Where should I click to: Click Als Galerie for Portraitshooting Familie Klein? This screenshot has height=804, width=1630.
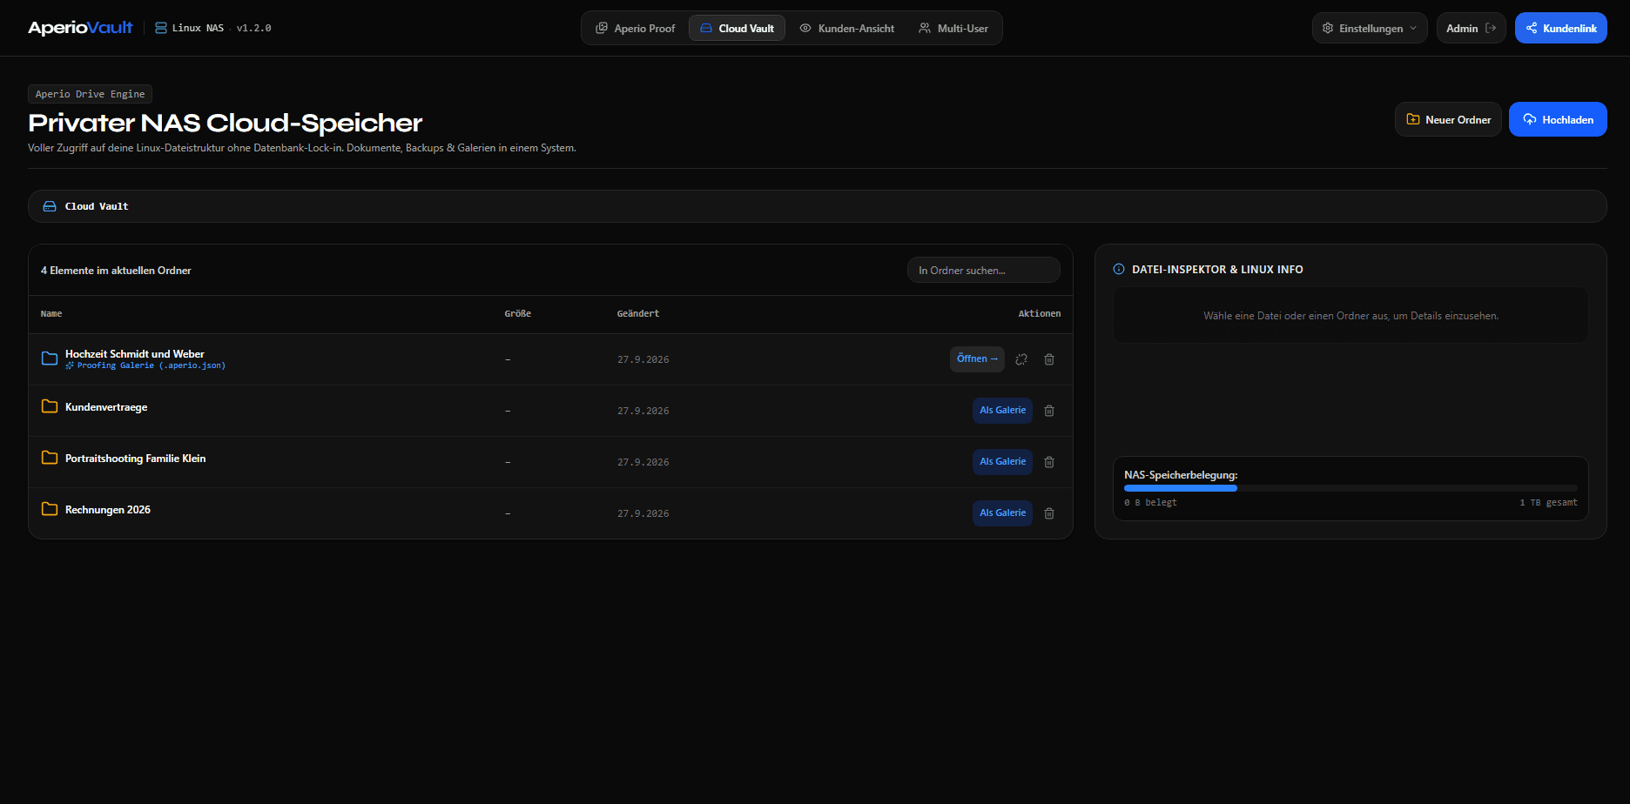(1002, 461)
